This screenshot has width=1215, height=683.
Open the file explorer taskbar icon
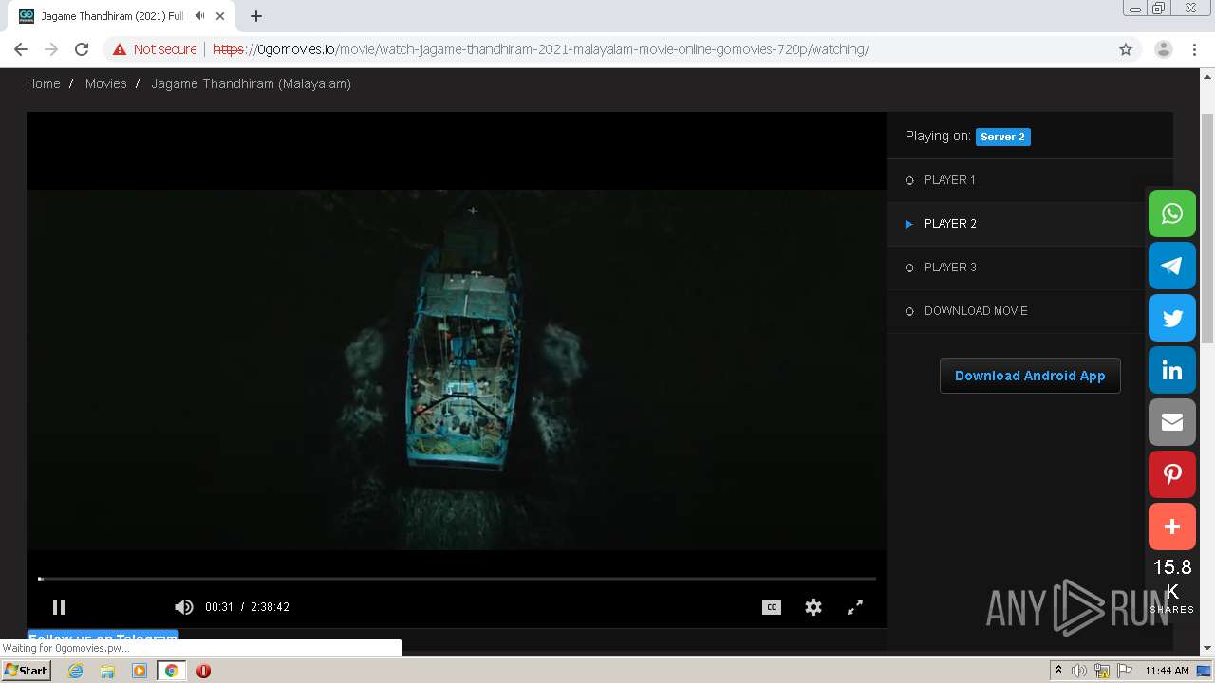[x=107, y=671]
